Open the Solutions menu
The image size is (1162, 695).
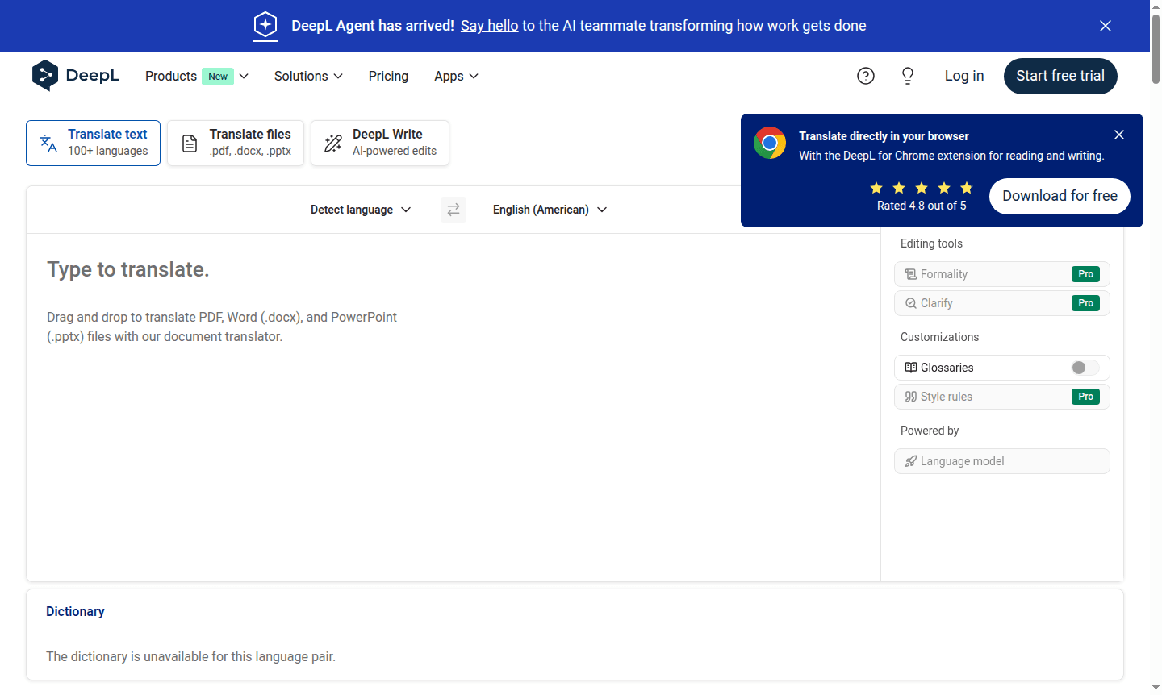308,76
